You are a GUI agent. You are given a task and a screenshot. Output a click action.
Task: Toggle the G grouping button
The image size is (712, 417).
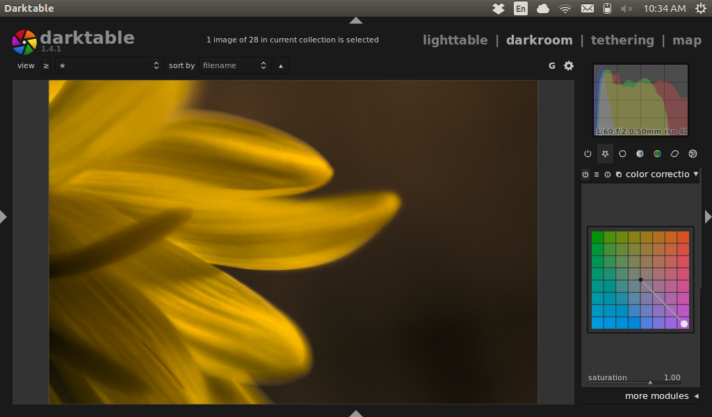click(x=552, y=66)
